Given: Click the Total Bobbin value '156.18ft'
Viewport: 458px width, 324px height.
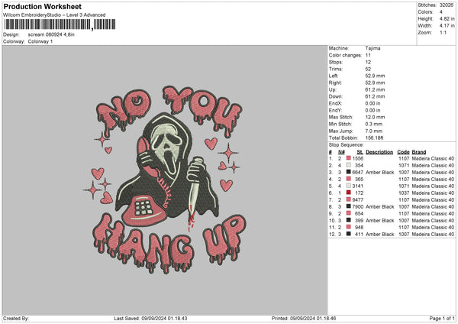Looking at the screenshot, I should (375, 138).
